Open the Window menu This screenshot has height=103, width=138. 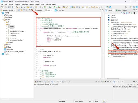[48, 4]
